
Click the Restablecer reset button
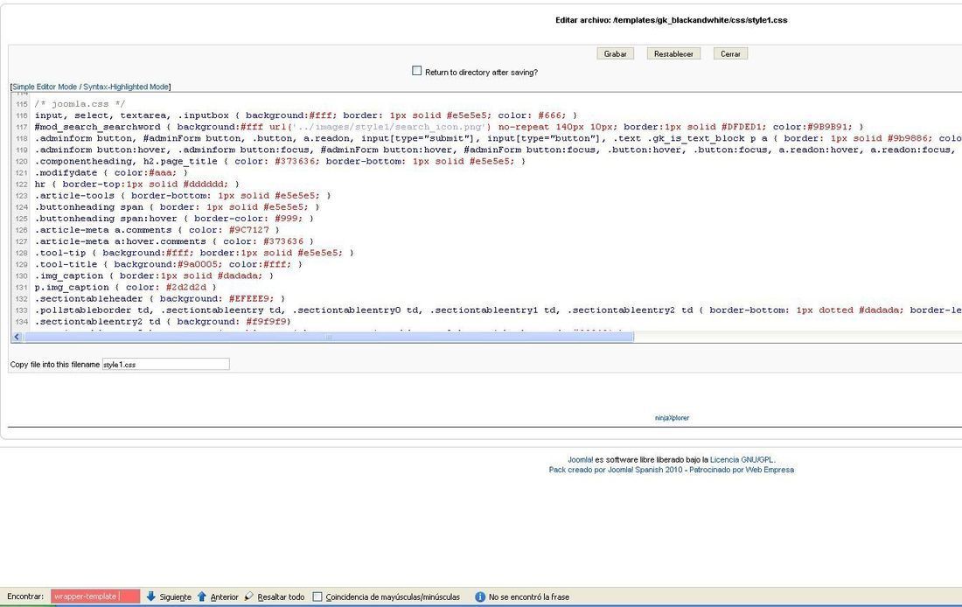tap(673, 54)
